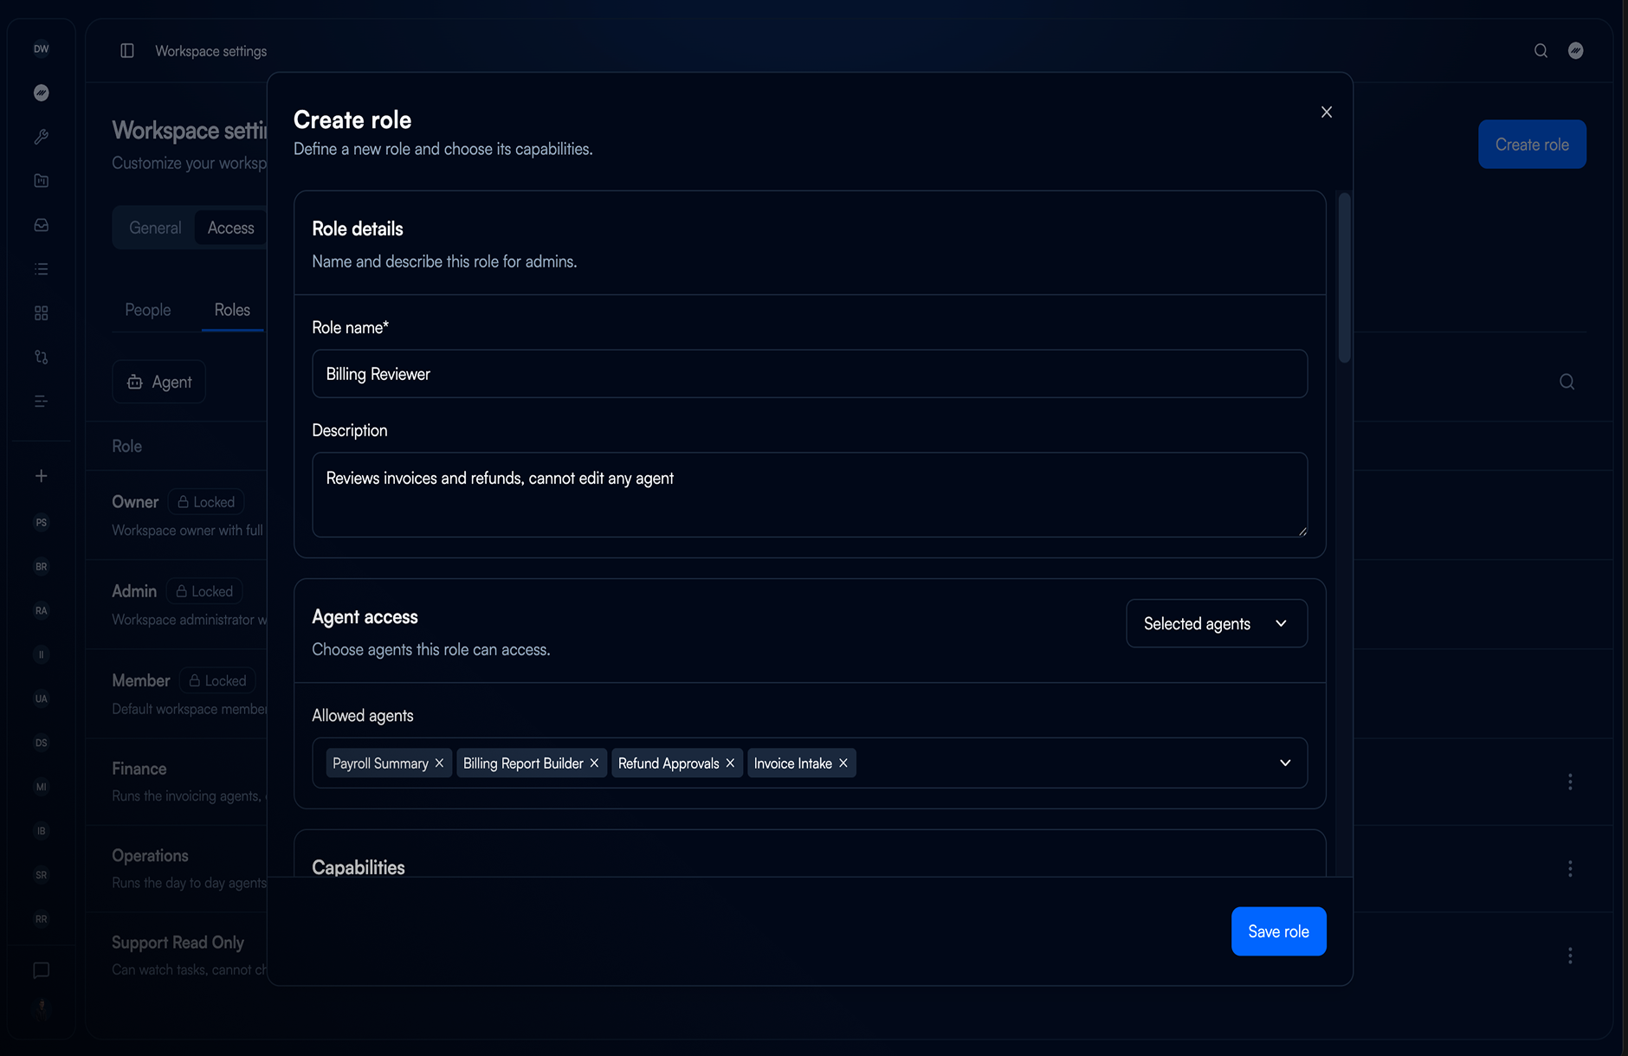
Task: Click into the Role name field
Action: click(x=810, y=374)
